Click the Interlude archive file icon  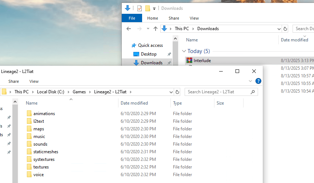[x=189, y=60]
